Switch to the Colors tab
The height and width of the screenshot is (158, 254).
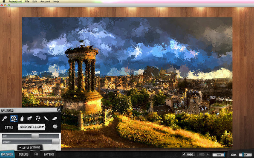pos(23,154)
